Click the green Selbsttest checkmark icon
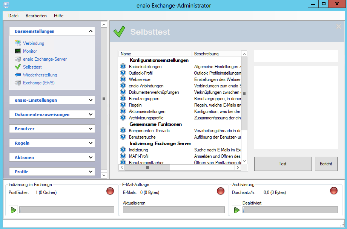Screen dimensions: 347x229 coord(18,67)
